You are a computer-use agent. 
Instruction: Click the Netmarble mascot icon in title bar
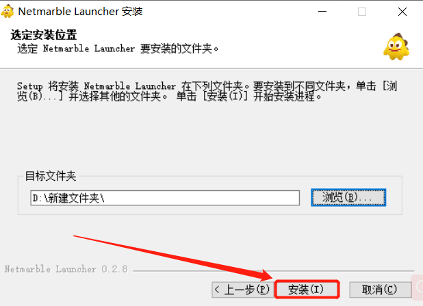point(8,12)
